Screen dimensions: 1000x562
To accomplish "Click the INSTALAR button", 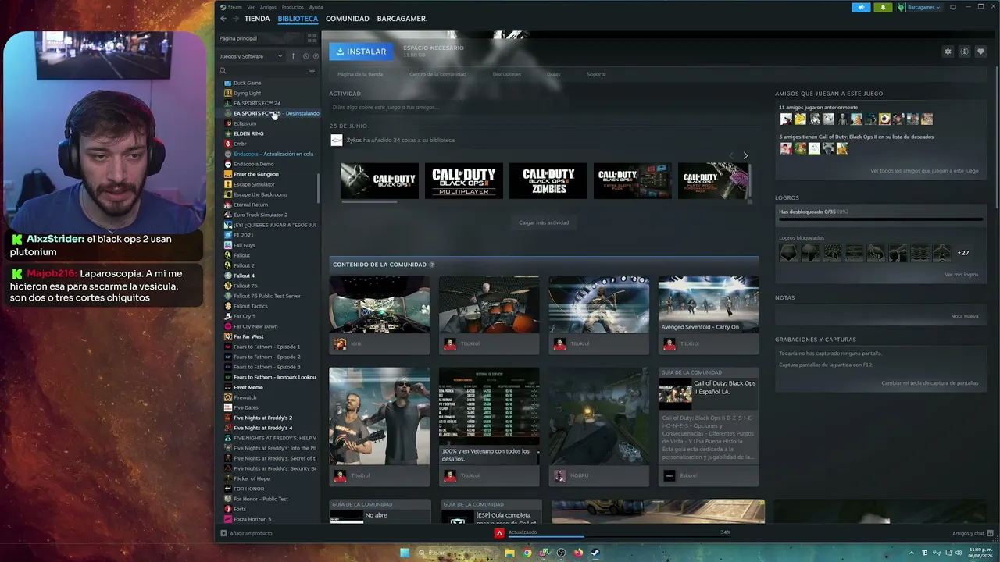I will (361, 52).
